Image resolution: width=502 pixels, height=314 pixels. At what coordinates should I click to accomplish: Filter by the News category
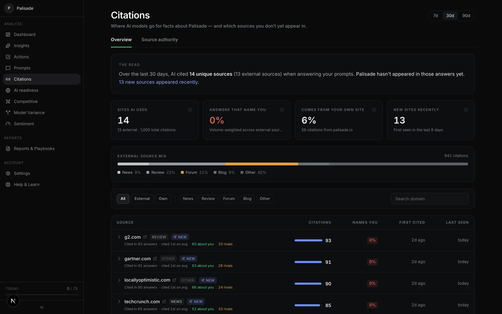pyautogui.click(x=188, y=199)
